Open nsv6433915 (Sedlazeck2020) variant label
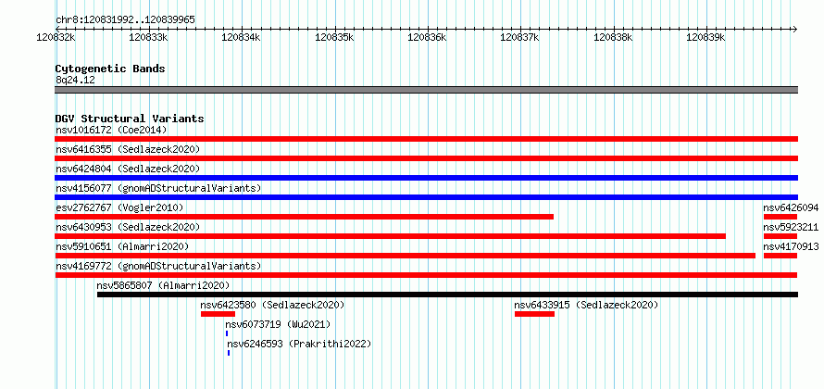The width and height of the screenshot is (824, 389). click(586, 305)
